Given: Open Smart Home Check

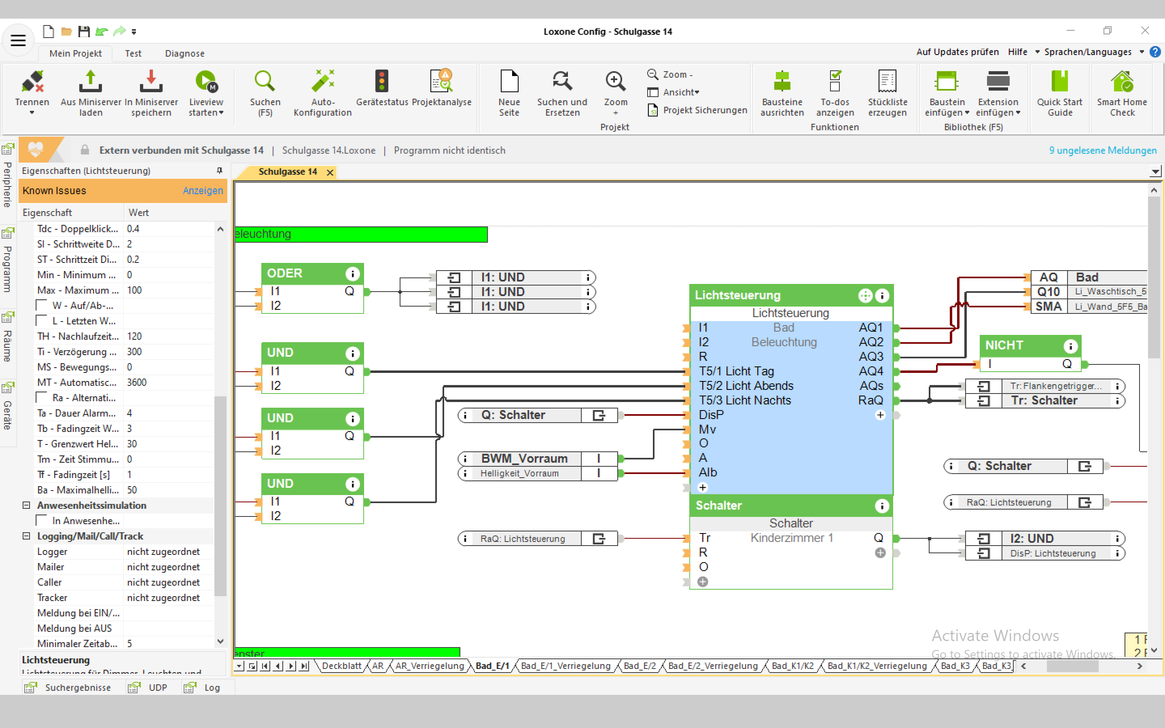Looking at the screenshot, I should tap(1122, 82).
